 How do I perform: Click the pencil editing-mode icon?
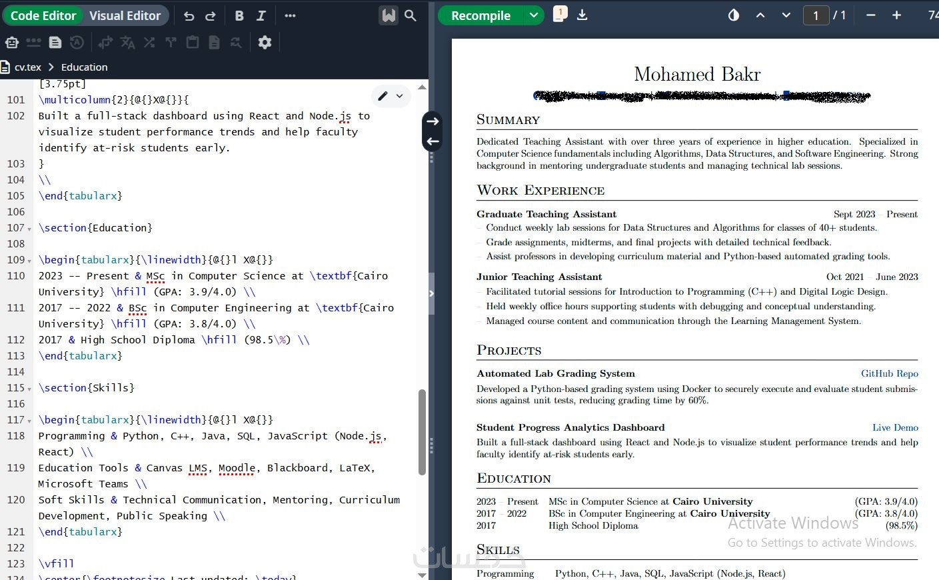coord(383,96)
